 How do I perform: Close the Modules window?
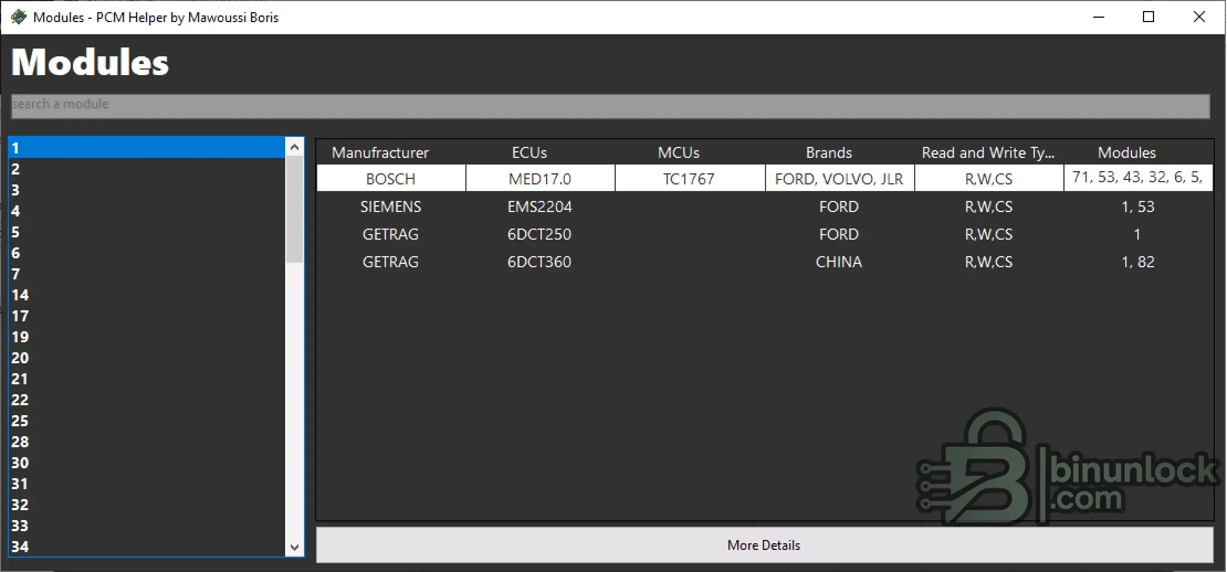coord(1199,17)
